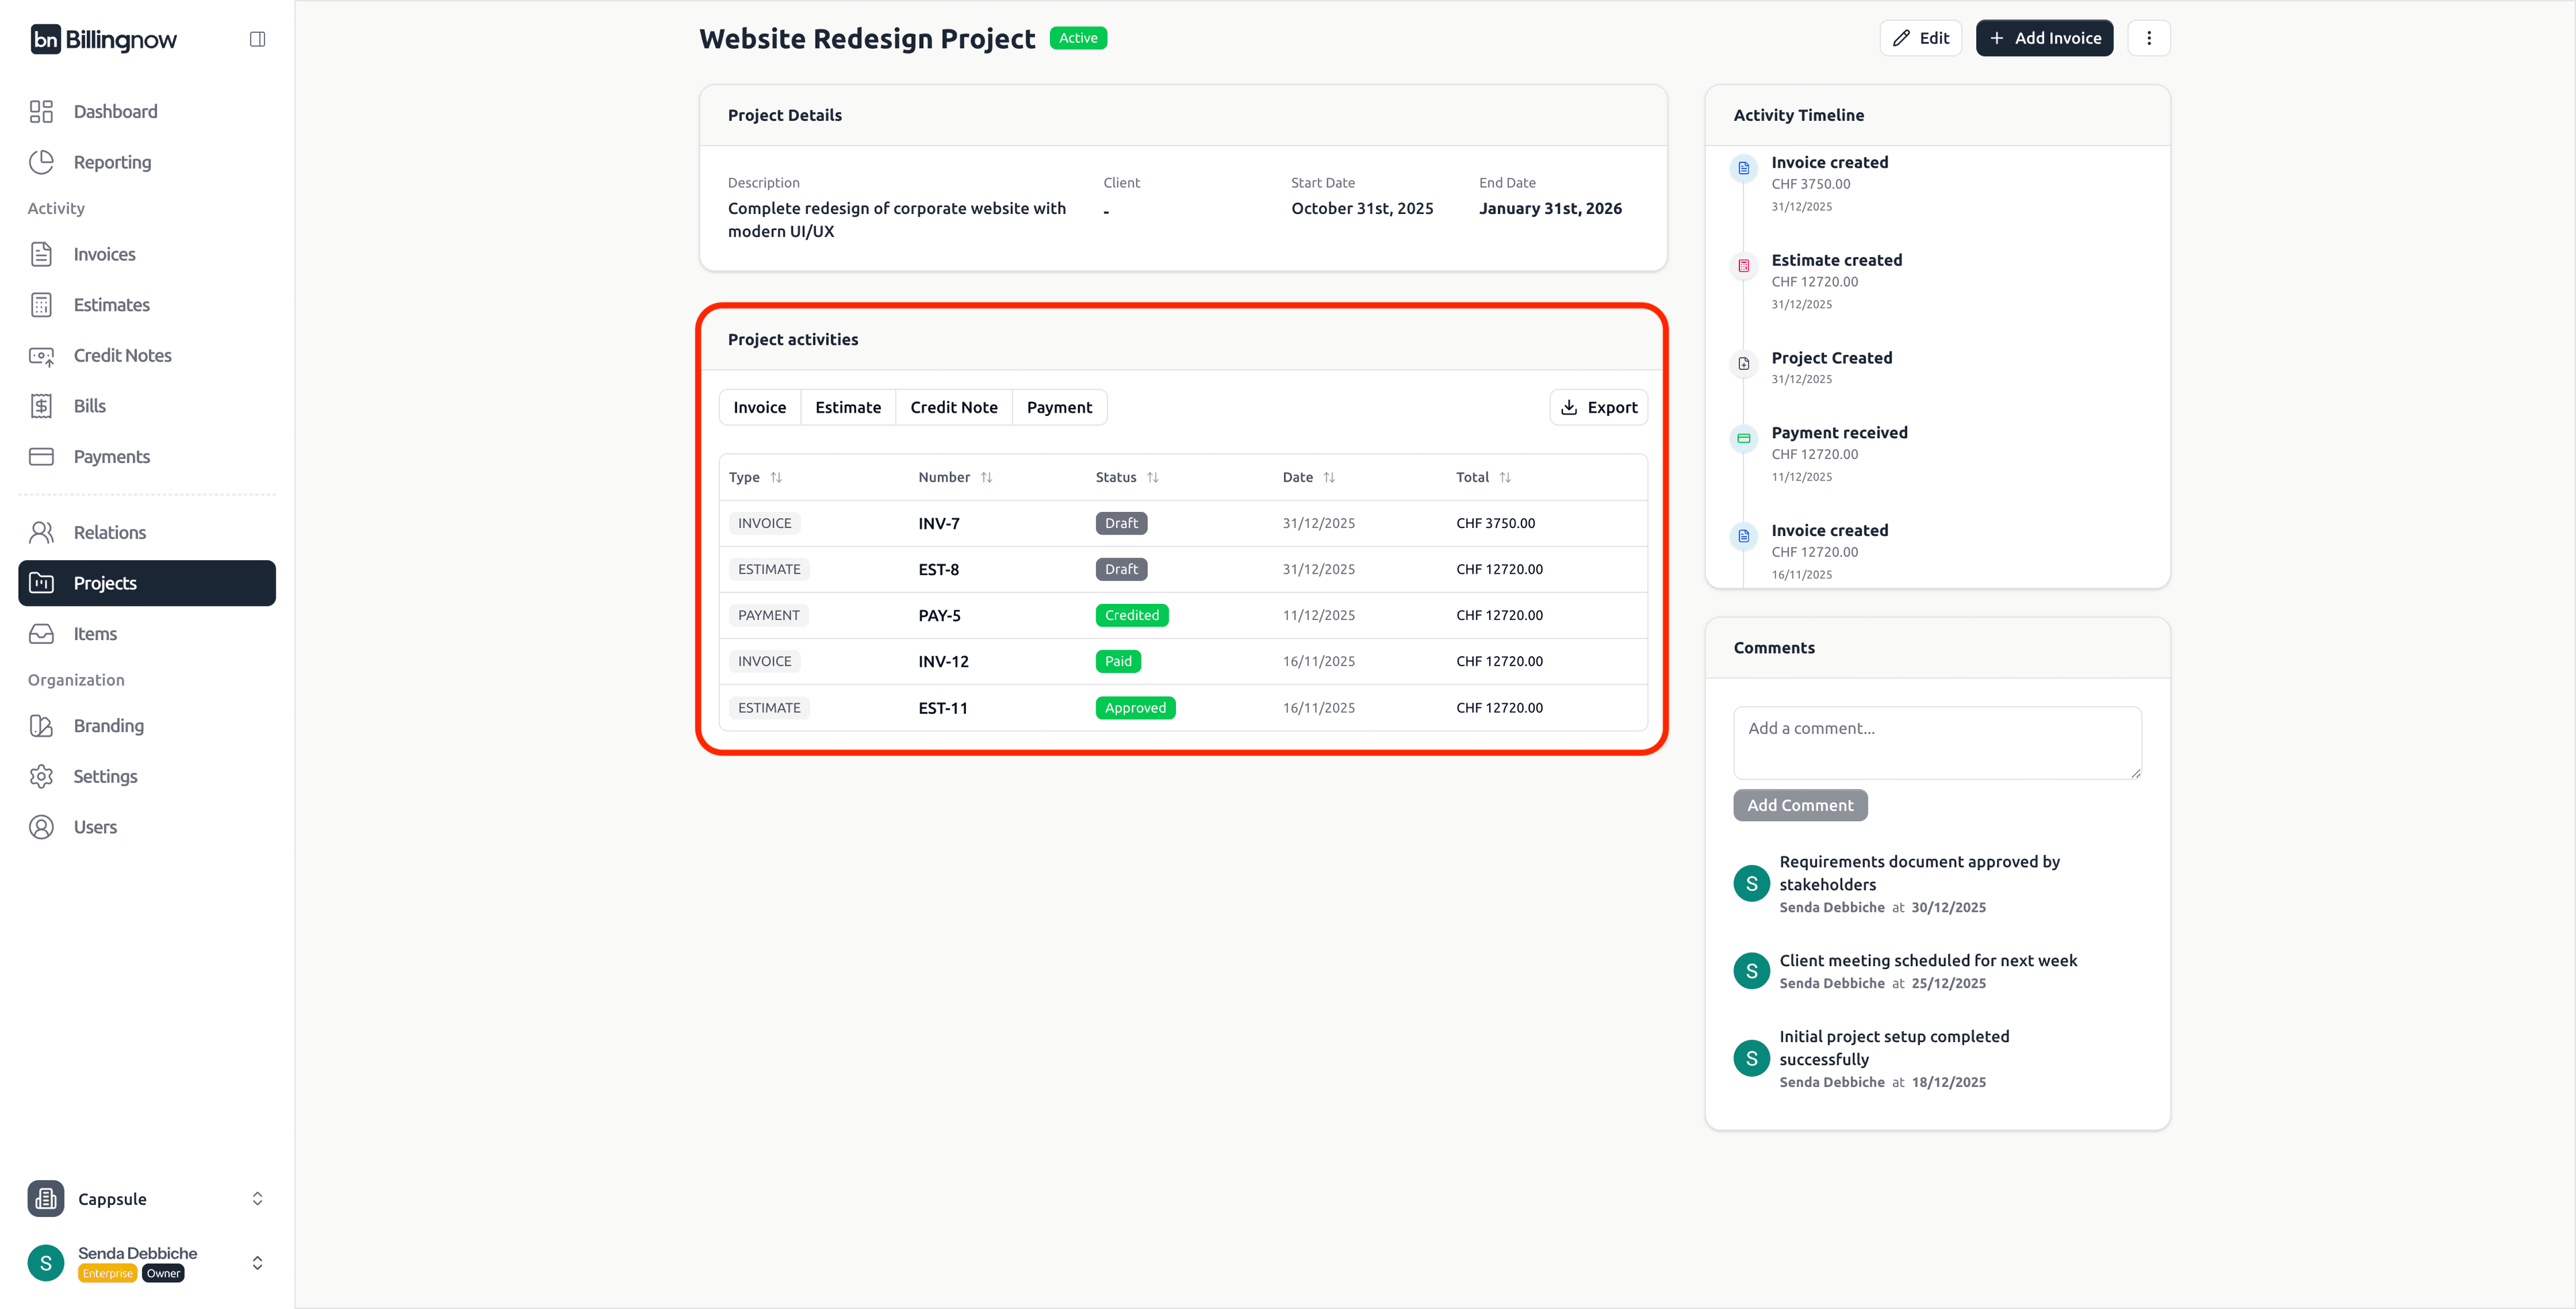Click the Branding swatch icon

[41, 726]
